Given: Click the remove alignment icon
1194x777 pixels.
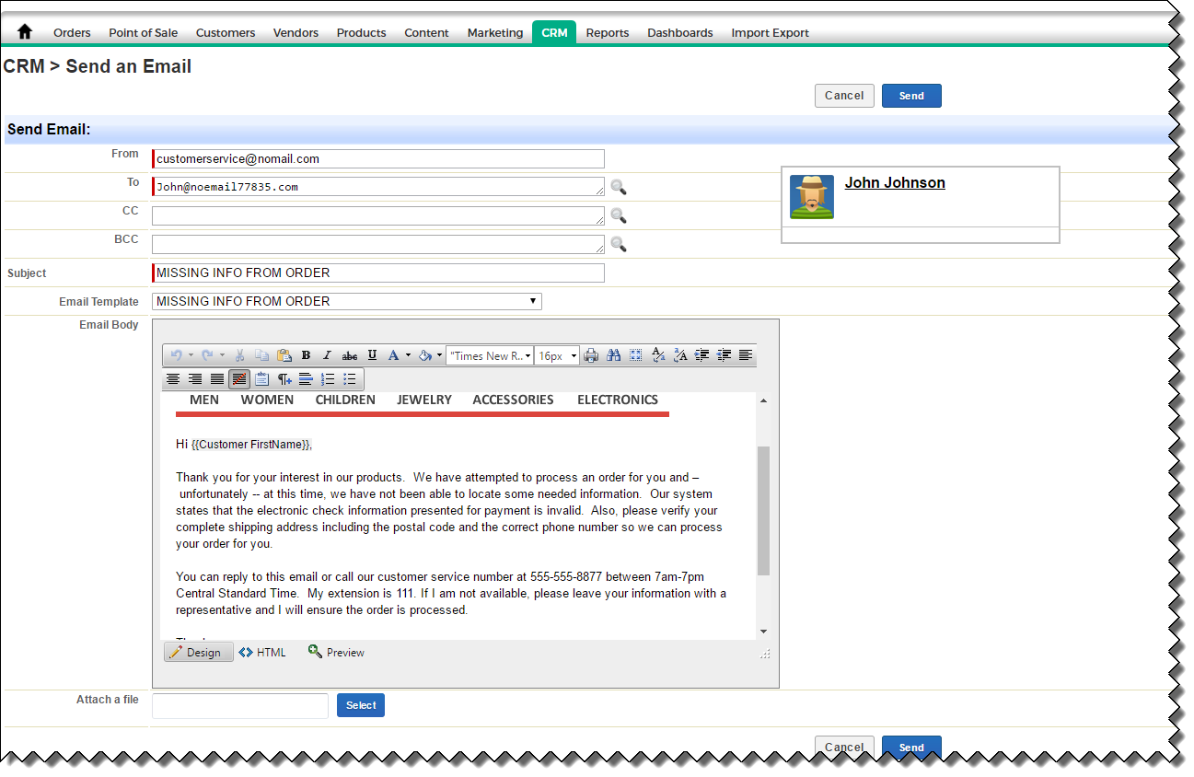Looking at the screenshot, I should [x=239, y=378].
